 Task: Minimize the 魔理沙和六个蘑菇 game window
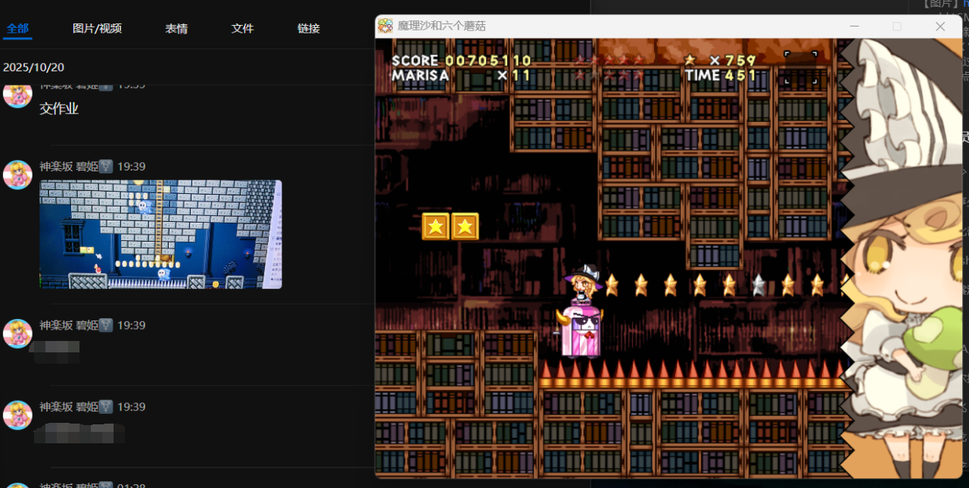pyautogui.click(x=855, y=26)
